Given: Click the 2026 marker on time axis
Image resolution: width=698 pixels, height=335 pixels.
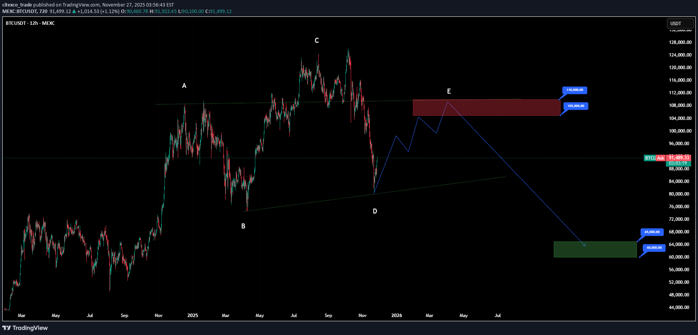Looking at the screenshot, I should (x=397, y=316).
